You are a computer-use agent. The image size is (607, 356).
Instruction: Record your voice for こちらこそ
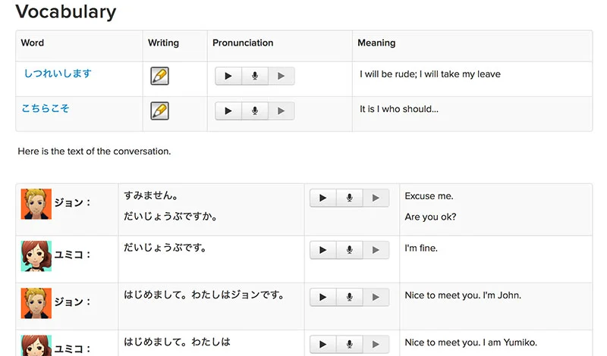[255, 111]
